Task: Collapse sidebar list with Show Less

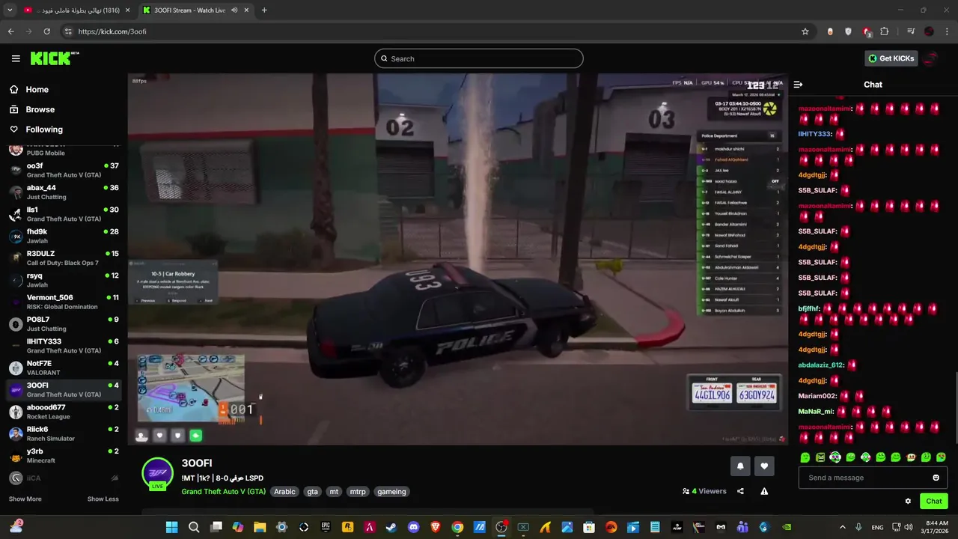Action: [103, 499]
